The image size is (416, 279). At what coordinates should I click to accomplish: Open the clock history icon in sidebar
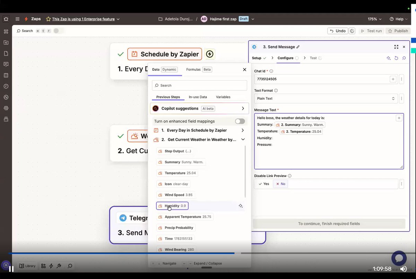pyautogui.click(x=6, y=86)
